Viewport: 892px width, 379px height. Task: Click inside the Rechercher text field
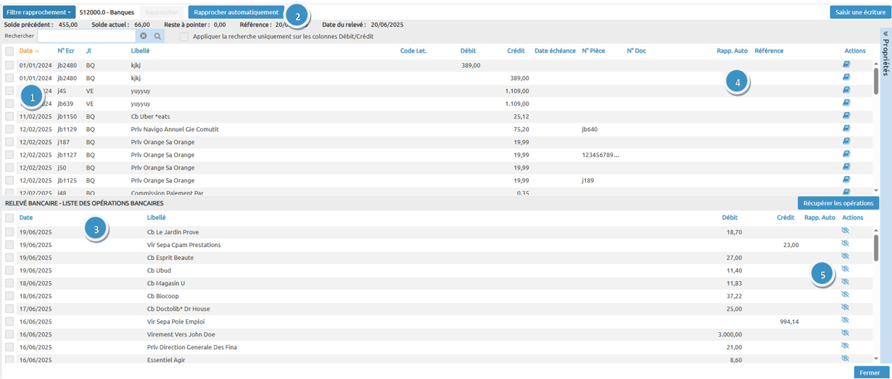coord(86,36)
